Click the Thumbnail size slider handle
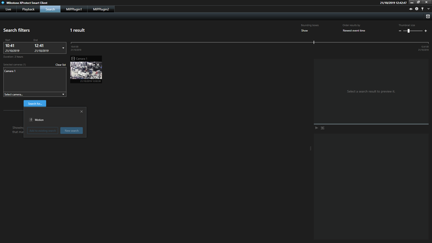 pos(409,31)
